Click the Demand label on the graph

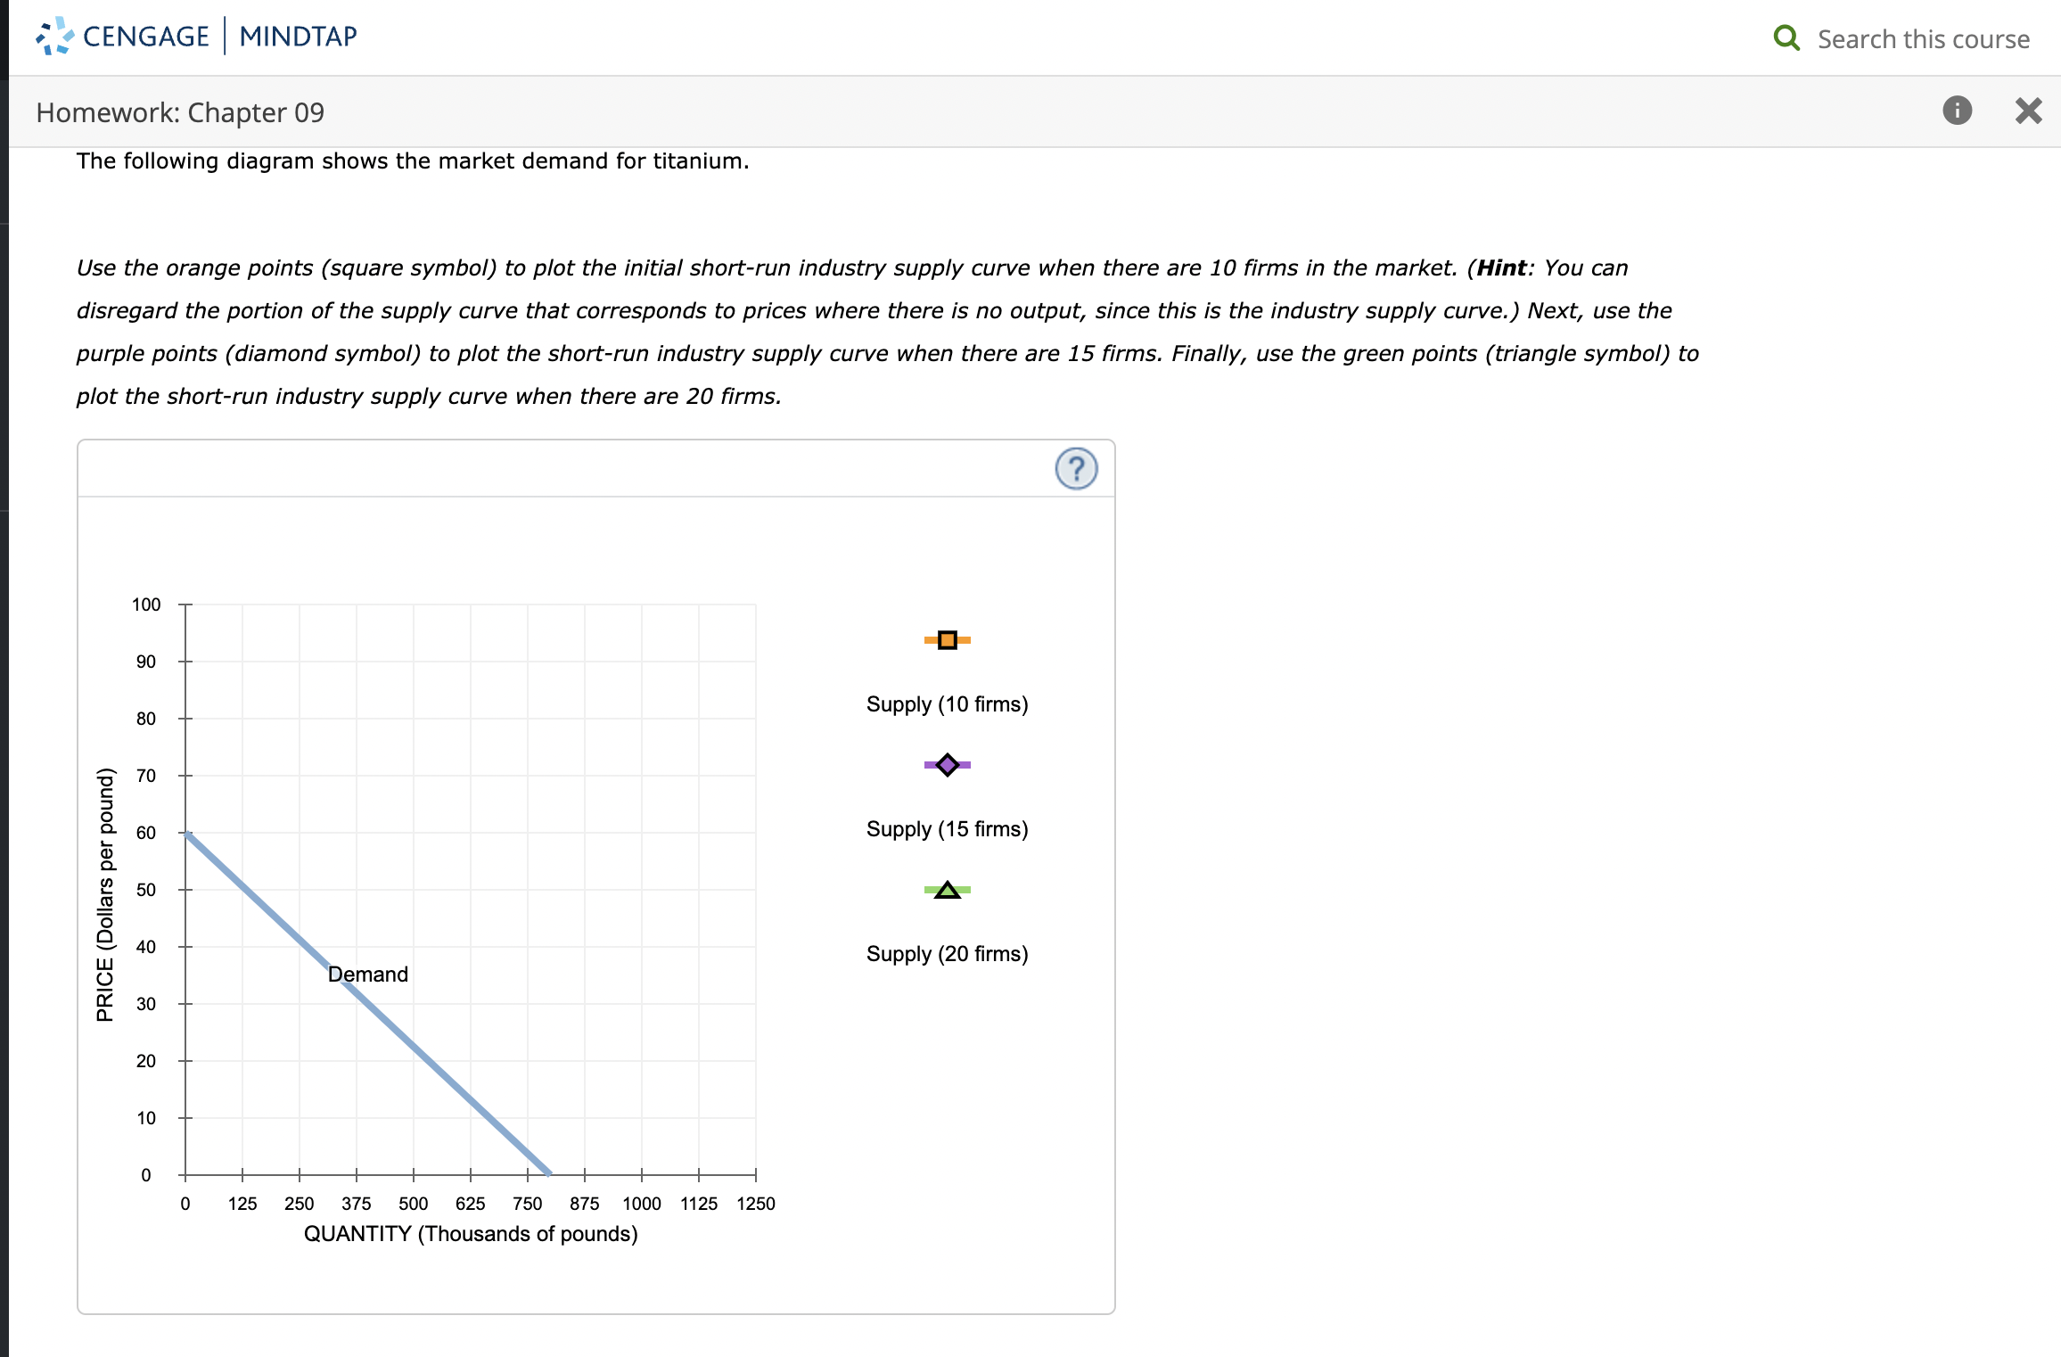pyautogui.click(x=368, y=975)
